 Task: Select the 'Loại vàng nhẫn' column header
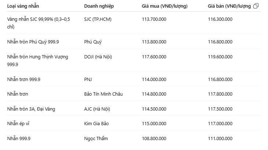[x=23, y=6]
